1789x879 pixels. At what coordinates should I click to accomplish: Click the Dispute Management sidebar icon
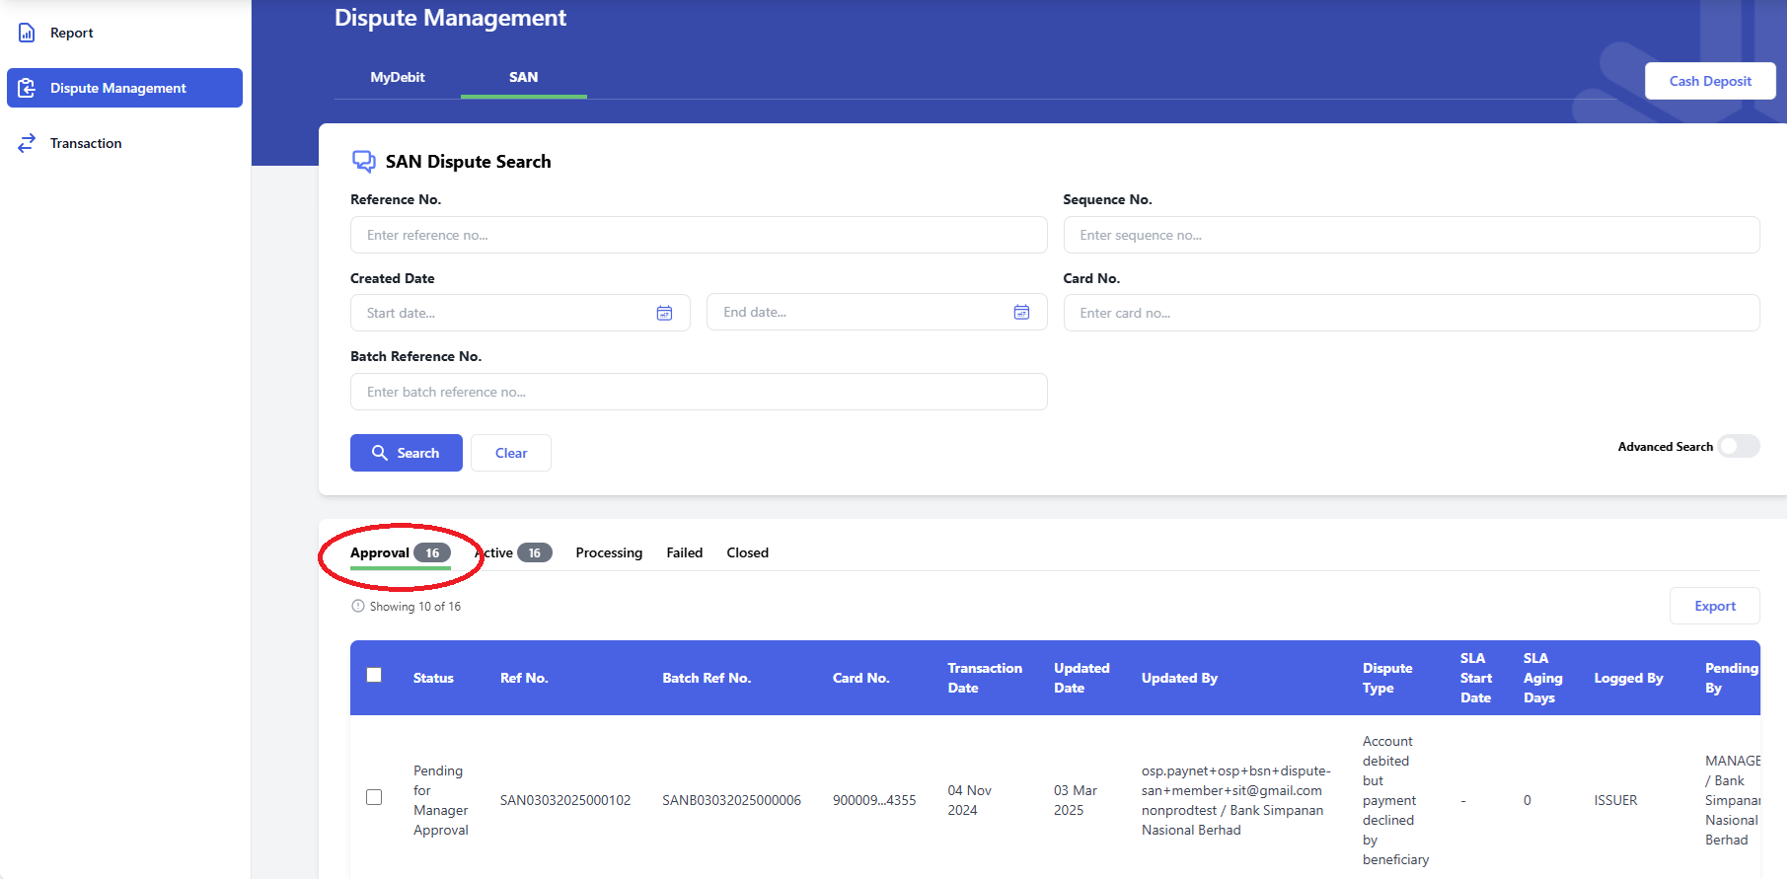27,88
